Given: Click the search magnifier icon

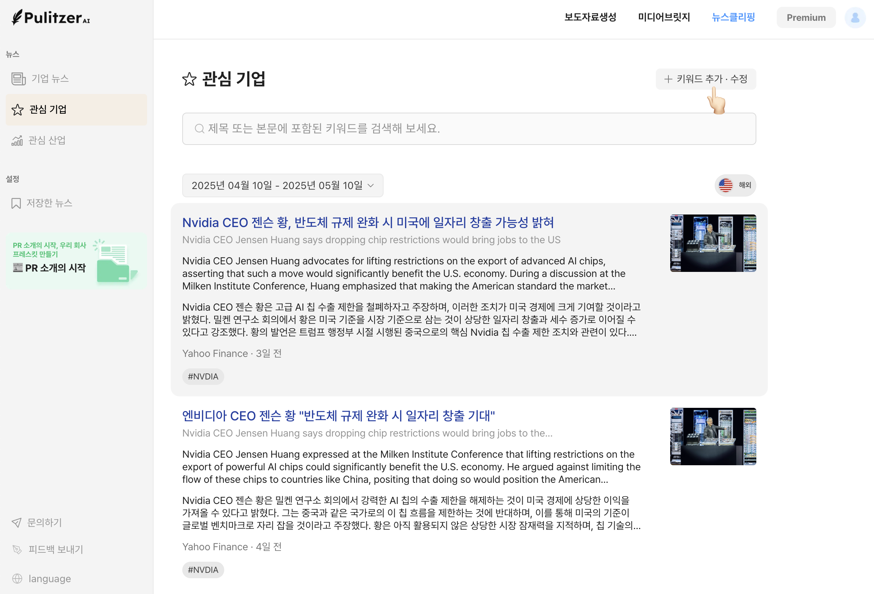Looking at the screenshot, I should point(199,128).
